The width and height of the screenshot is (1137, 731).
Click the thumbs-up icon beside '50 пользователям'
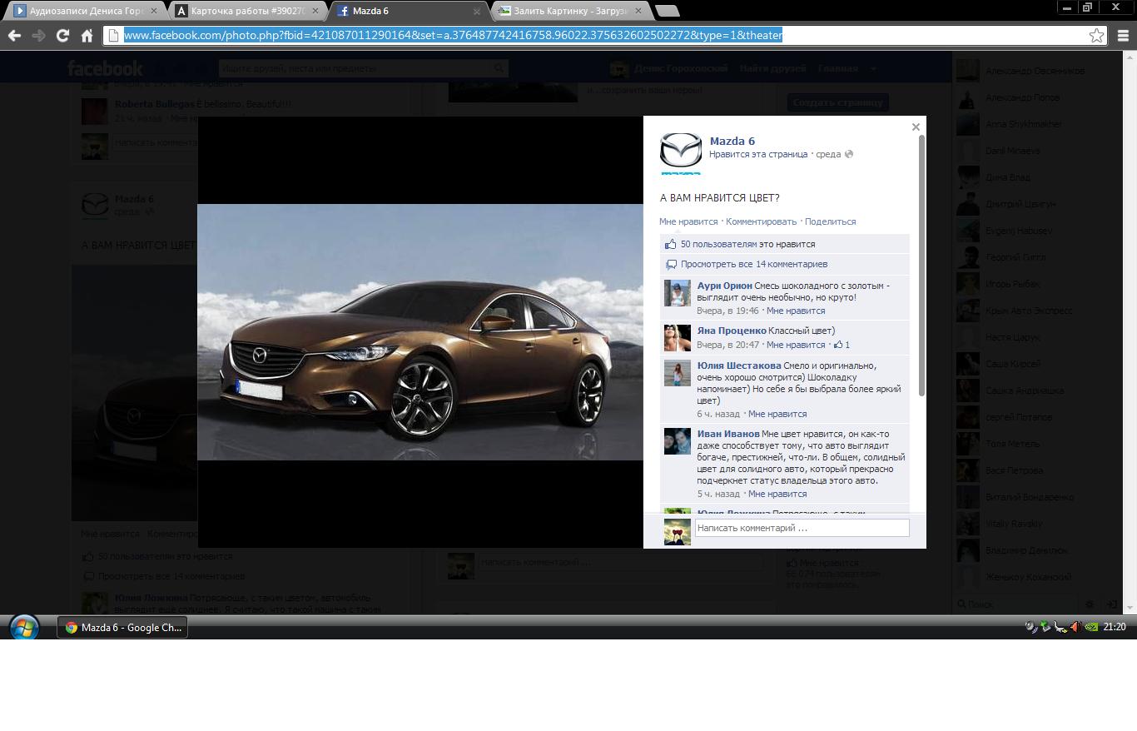(x=671, y=244)
